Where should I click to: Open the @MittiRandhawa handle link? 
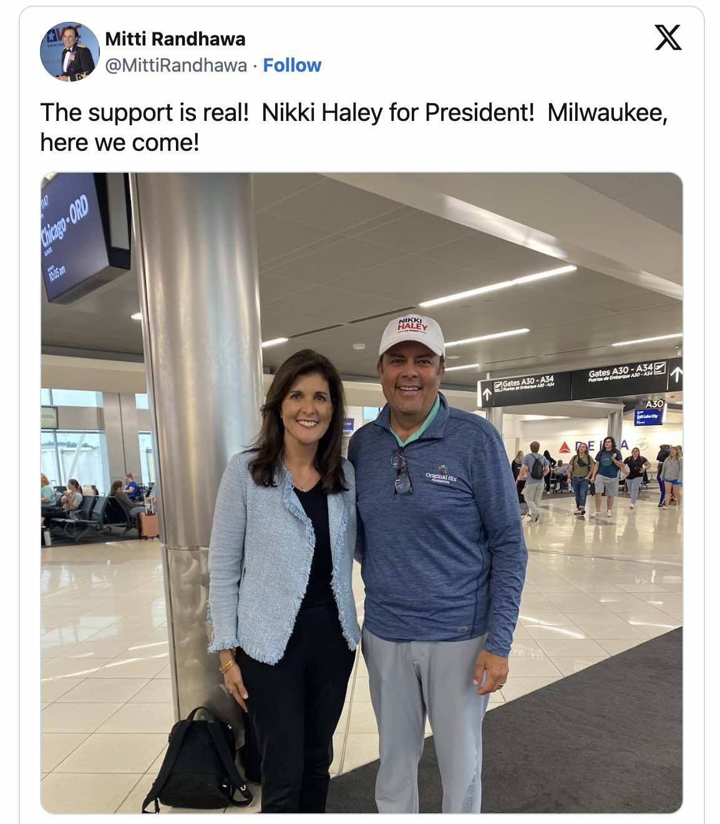176,65
